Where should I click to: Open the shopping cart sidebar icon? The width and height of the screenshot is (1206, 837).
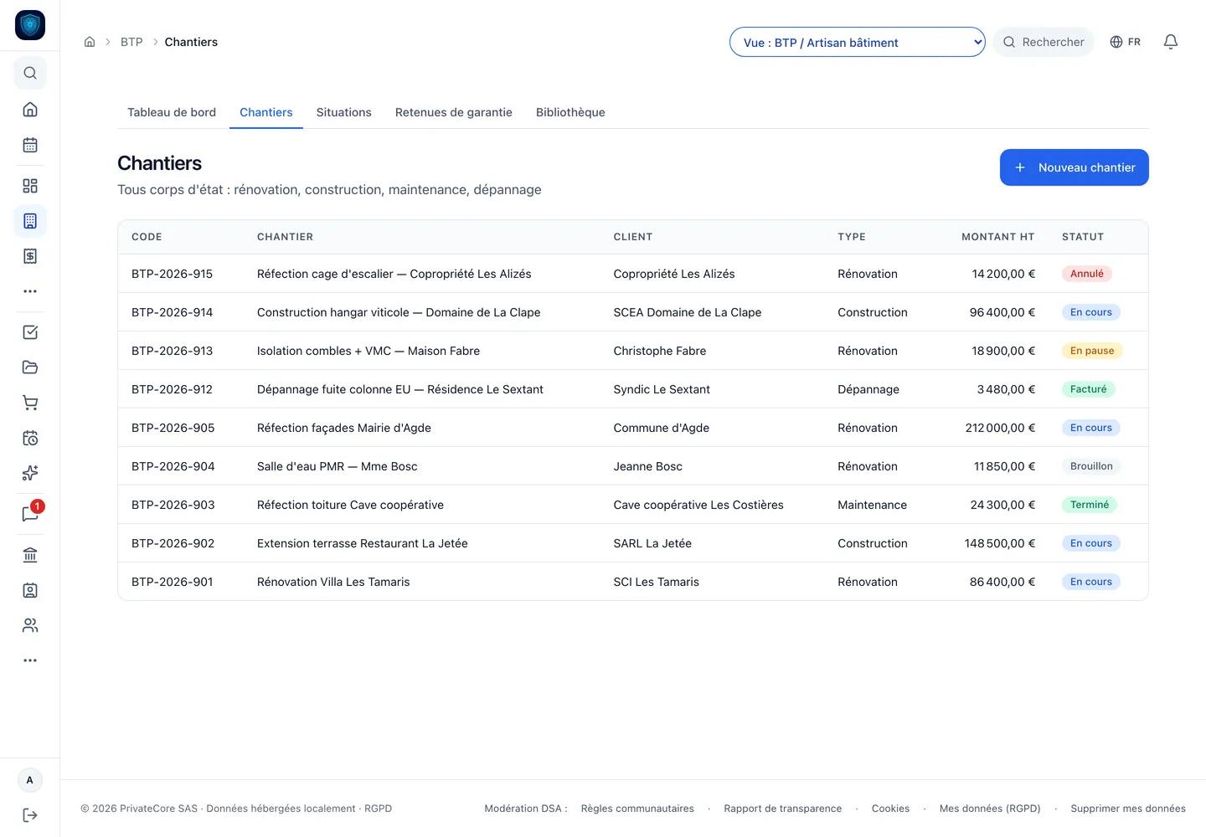point(30,403)
